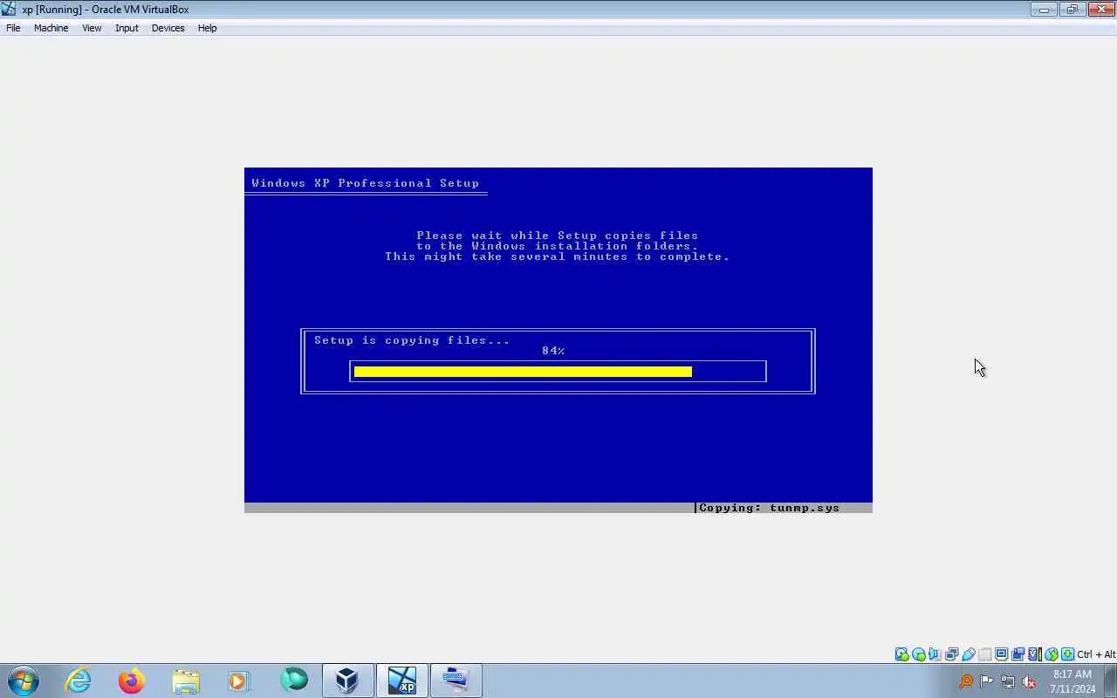This screenshot has height=698, width=1117.
Task: Open the View menu
Action: [x=92, y=28]
